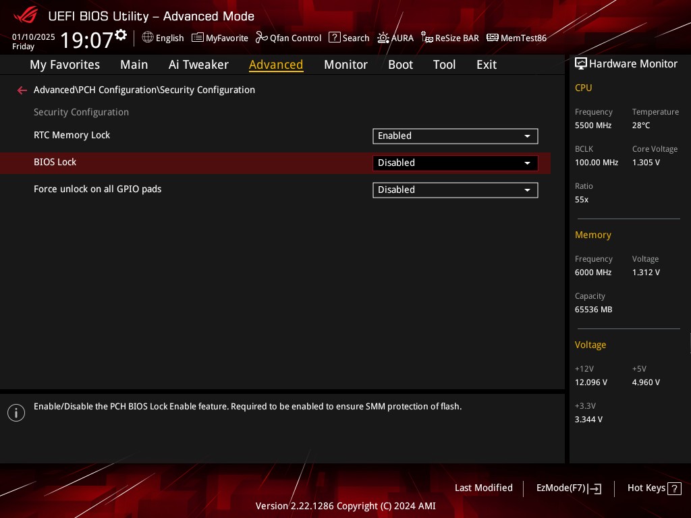Expand the BIOS Lock dropdown
691x518 pixels.
pos(455,163)
